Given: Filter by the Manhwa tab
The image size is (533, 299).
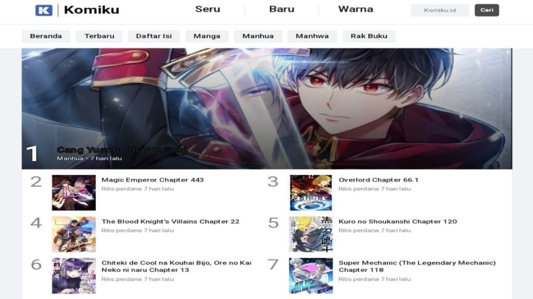Looking at the screenshot, I should 312,36.
